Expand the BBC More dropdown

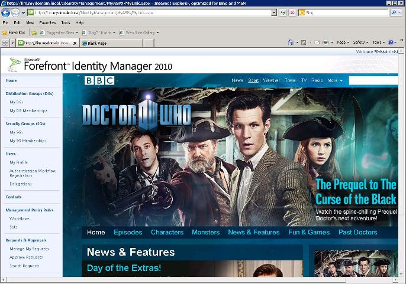click(335, 80)
